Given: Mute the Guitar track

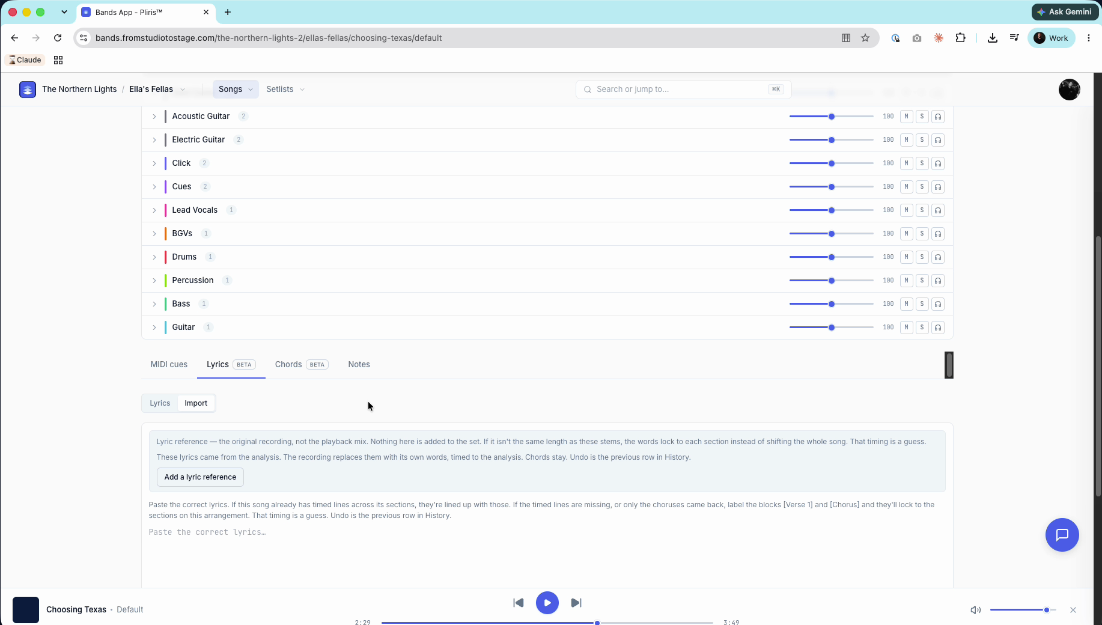Looking at the screenshot, I should coord(906,328).
